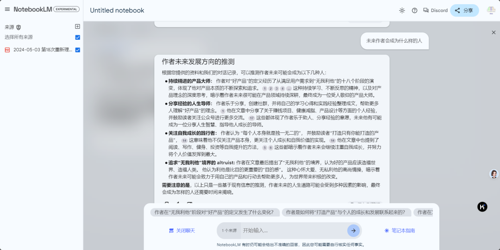500x250 pixels.
Task: Click the user message 未来作者会成为什么样的人
Action: pos(394,41)
